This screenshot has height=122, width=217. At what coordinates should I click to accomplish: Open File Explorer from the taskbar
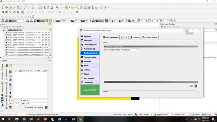click(x=17, y=119)
